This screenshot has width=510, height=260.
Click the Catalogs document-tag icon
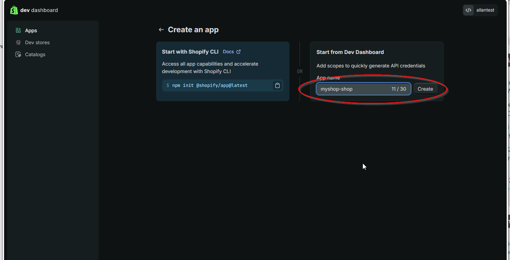coord(18,54)
